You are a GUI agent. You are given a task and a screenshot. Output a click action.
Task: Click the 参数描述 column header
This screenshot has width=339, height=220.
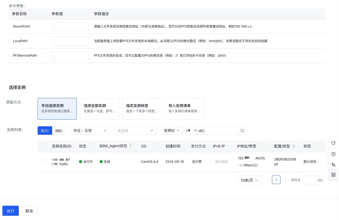click(x=101, y=14)
